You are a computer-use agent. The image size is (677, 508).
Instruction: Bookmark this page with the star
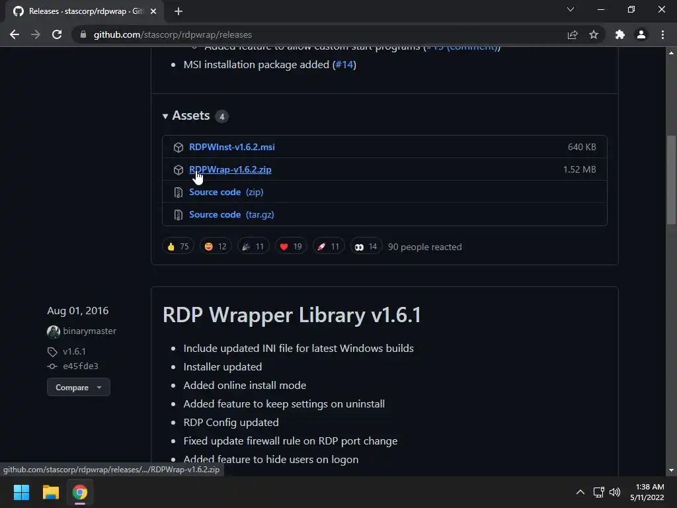point(594,34)
